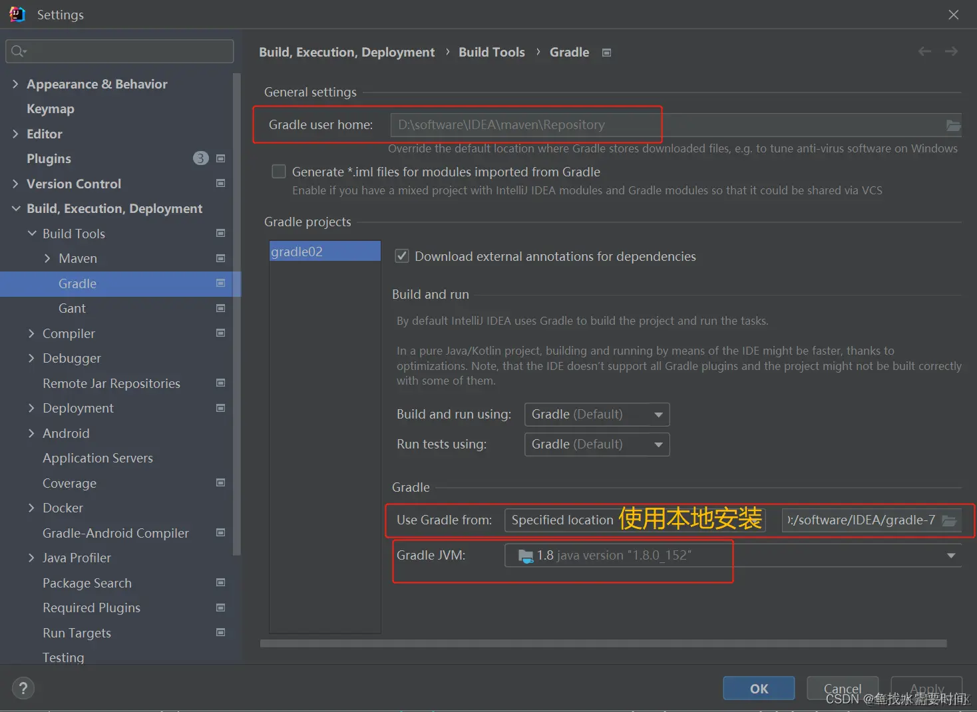Expand the Java Profiler node
The height and width of the screenshot is (712, 977).
[x=31, y=558]
